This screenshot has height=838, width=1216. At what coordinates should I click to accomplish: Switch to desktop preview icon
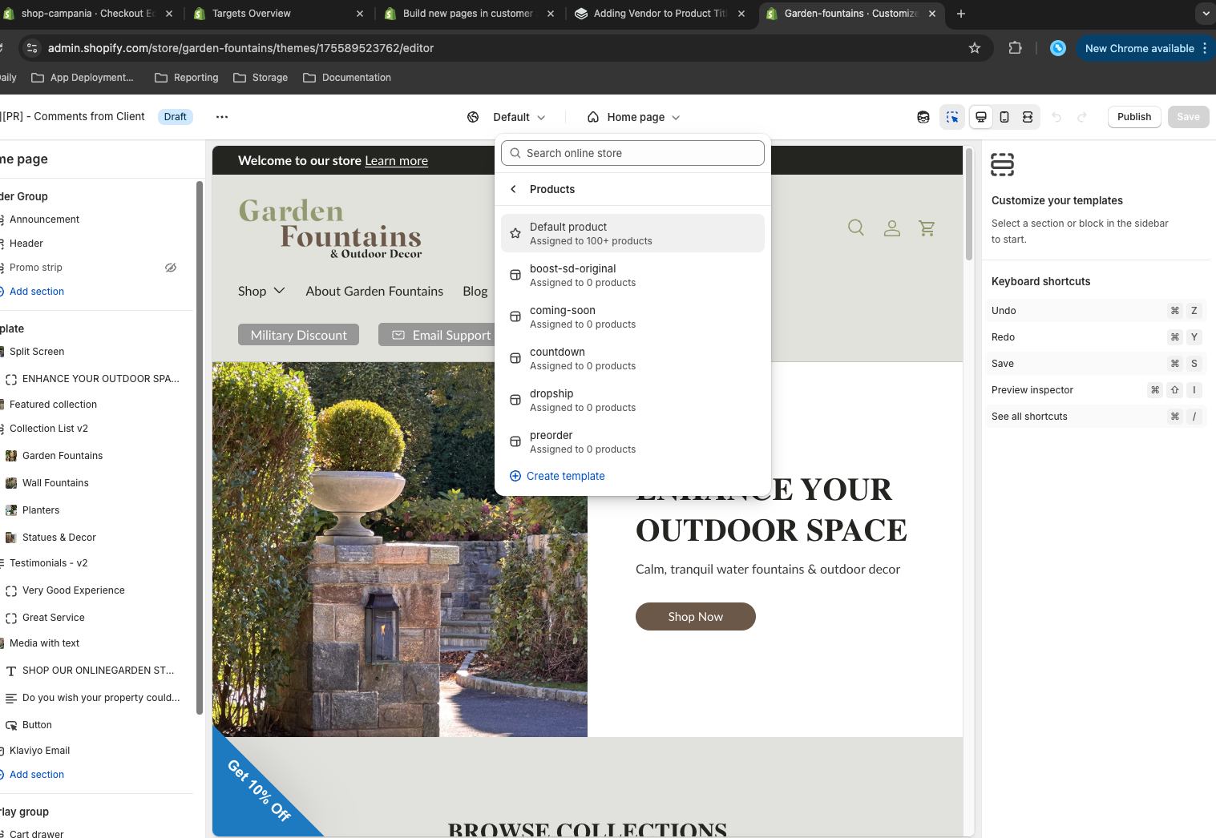click(x=980, y=117)
